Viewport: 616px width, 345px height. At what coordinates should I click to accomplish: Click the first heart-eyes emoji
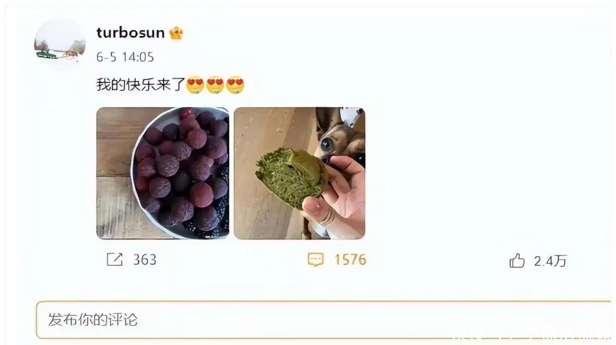195,85
